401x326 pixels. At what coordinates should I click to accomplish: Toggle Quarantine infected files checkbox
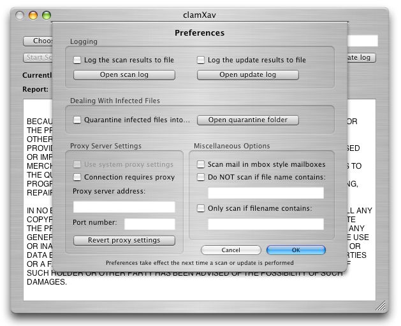pyautogui.click(x=78, y=120)
